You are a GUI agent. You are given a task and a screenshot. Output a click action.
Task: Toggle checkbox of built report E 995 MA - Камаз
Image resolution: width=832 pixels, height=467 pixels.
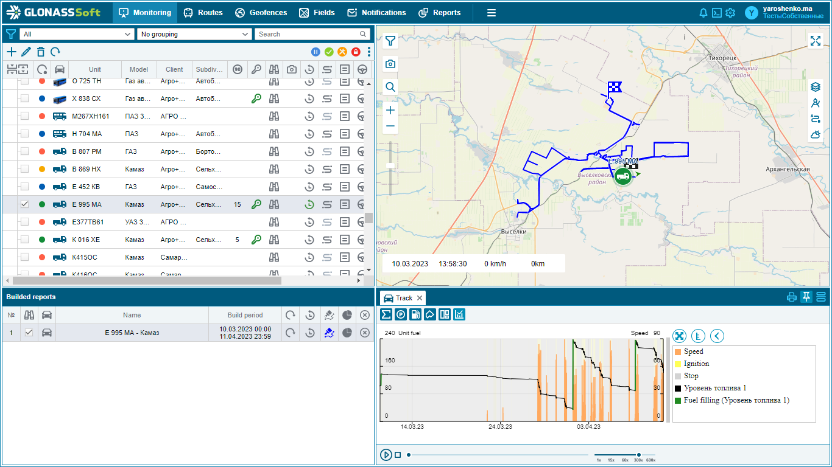[29, 333]
